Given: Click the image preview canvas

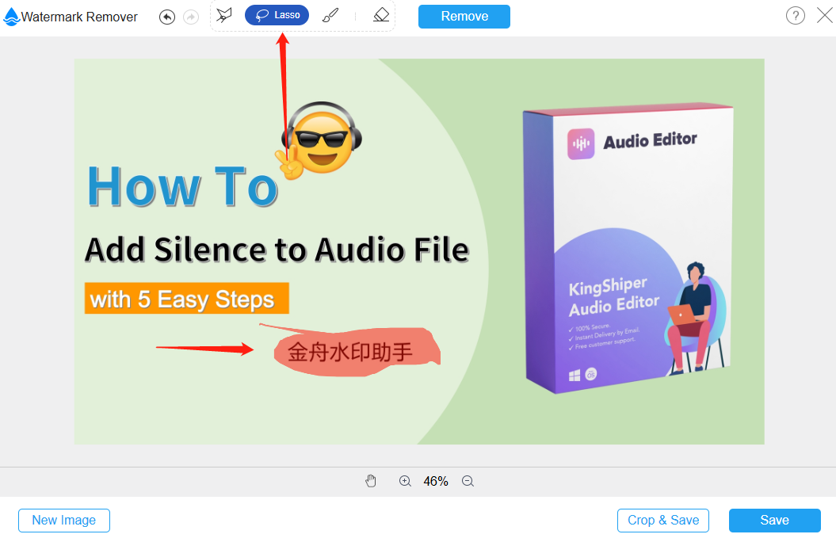Looking at the screenshot, I should coord(419,252).
